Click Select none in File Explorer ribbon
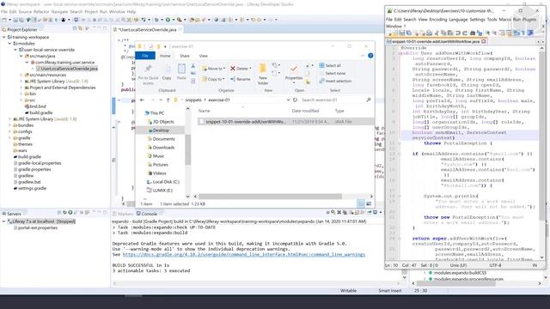This screenshot has width=550, height=309. click(332, 73)
